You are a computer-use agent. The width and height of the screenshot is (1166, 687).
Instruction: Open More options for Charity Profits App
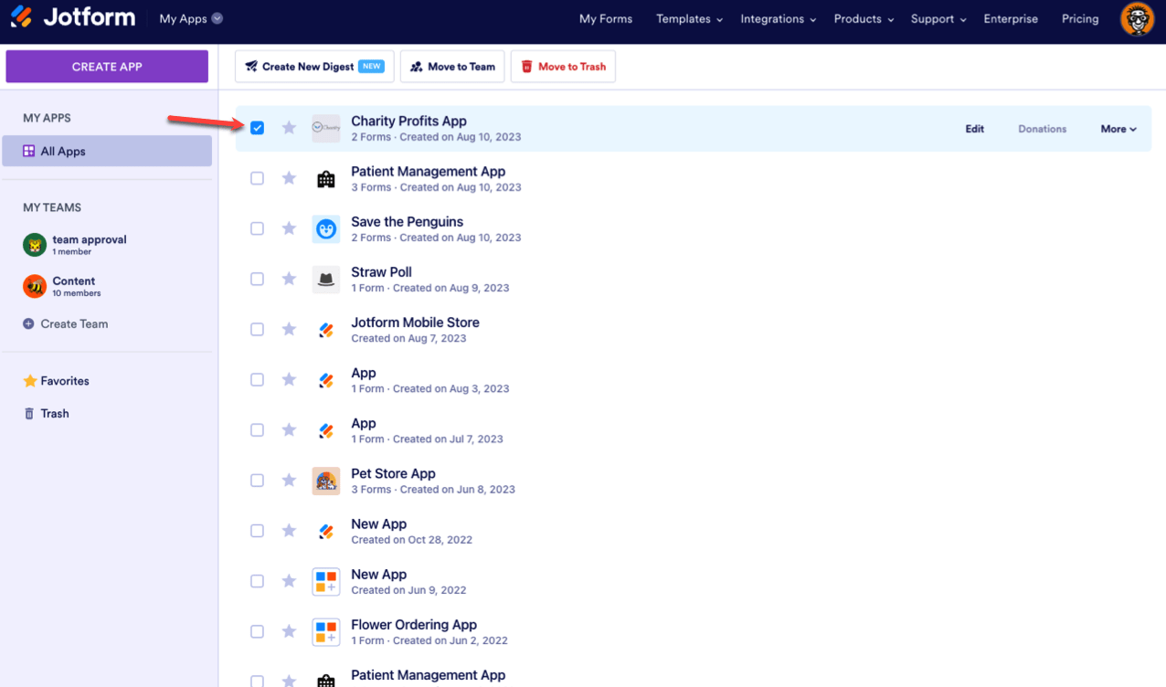coord(1118,129)
